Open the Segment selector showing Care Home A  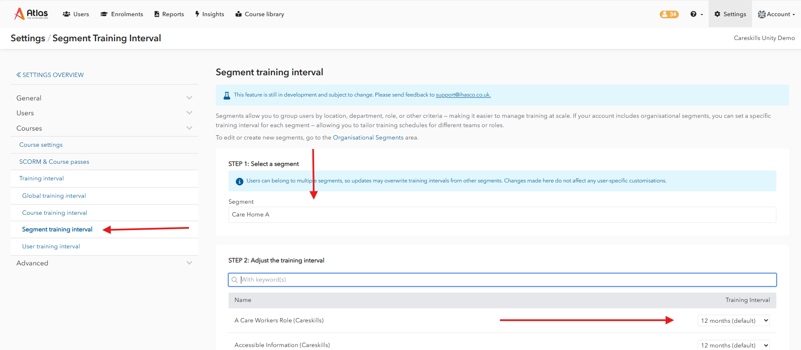tap(502, 215)
